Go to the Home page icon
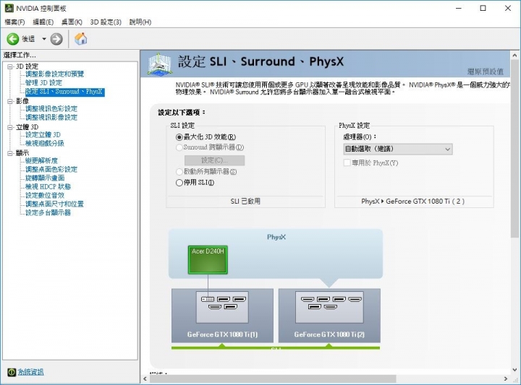The image size is (521, 385). [x=81, y=39]
